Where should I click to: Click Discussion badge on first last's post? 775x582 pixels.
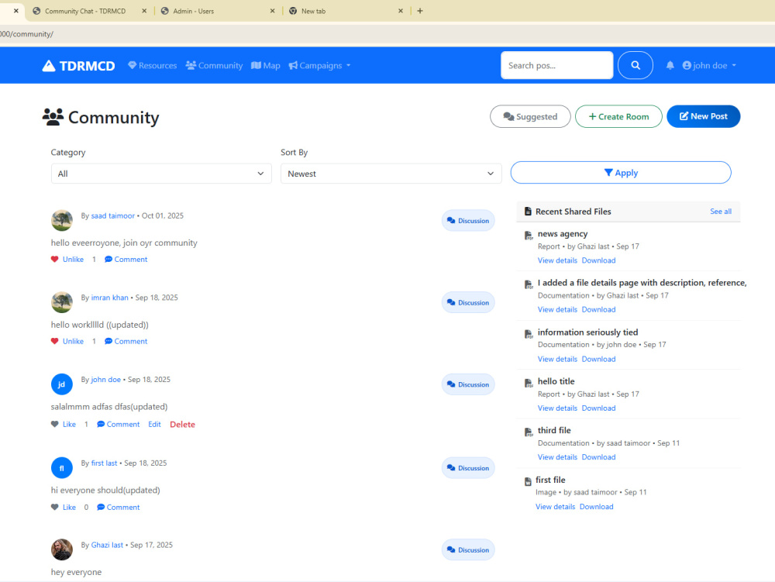468,468
